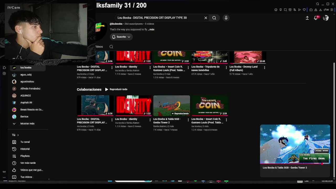
Task: Open the mini player video preview
Action: click(x=295, y=144)
